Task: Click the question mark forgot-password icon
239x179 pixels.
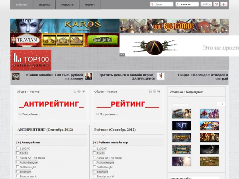Action: click(x=216, y=4)
